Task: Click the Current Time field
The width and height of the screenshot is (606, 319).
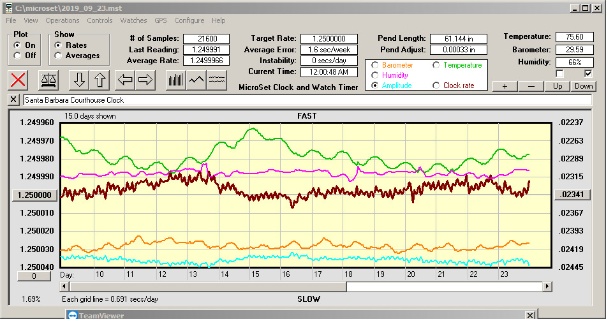Action: pos(329,72)
